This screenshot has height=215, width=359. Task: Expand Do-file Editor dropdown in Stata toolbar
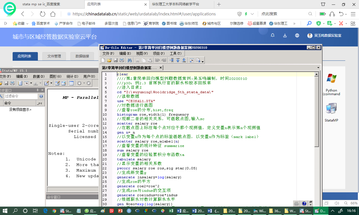coord(51,83)
